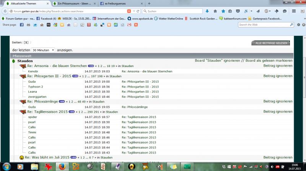Open Firefox from the Windows taskbar
Screen dimensions: 306x171
point(62,166)
